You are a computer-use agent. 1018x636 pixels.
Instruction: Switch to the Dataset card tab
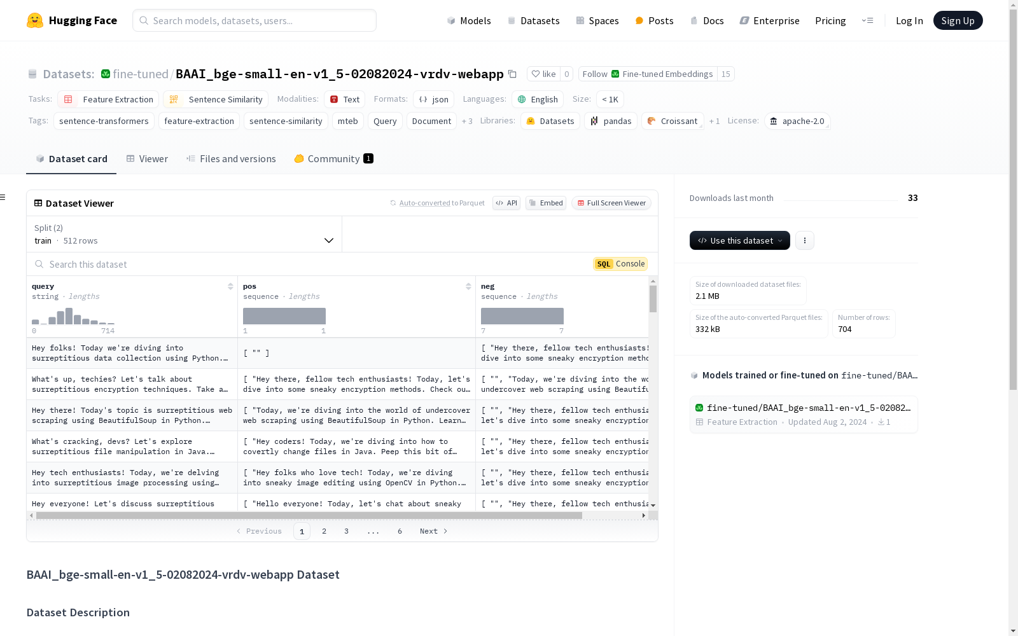click(71, 159)
